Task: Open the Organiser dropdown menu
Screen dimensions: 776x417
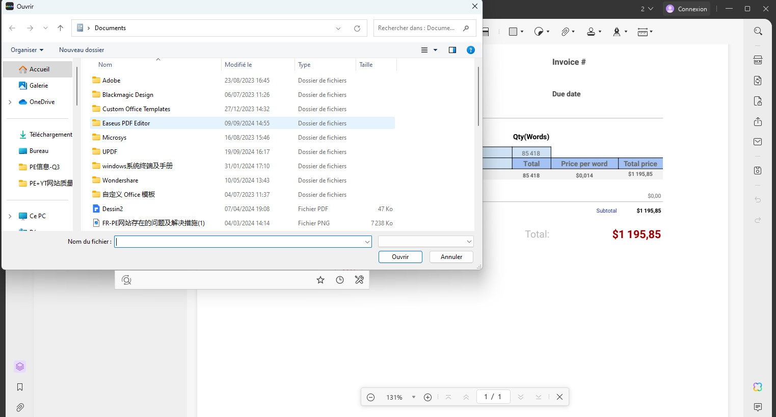Action: pos(27,50)
